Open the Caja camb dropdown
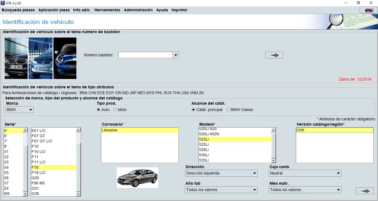This screenshot has width=378, height=201. click(338, 173)
